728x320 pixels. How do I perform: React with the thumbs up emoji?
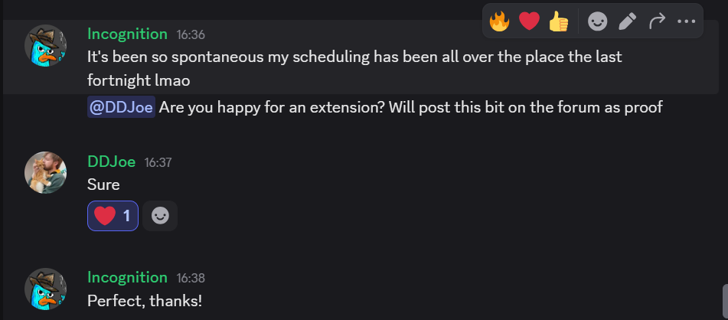click(x=559, y=21)
